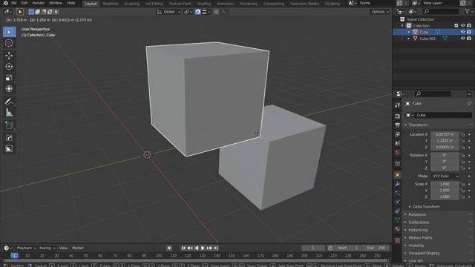Screen dimensions: 475x267
Task: Open the View Layer properties tab
Action: [398, 134]
